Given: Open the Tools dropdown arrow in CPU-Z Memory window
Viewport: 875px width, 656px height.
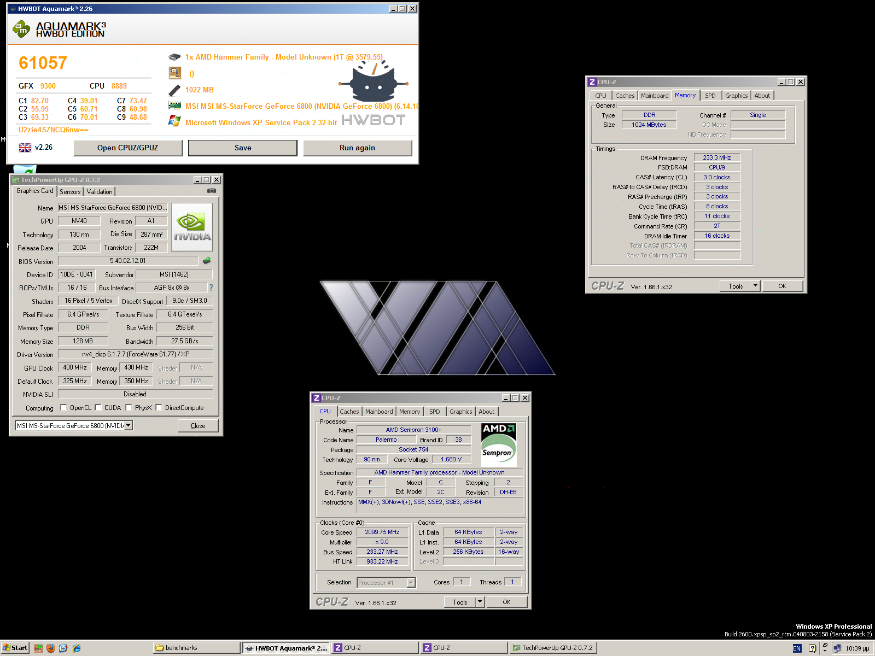Looking at the screenshot, I should 756,286.
